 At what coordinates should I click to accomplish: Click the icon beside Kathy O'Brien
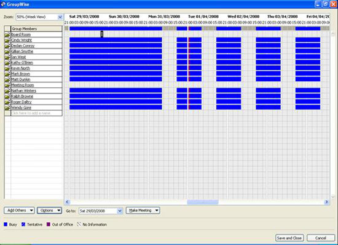[7, 63]
